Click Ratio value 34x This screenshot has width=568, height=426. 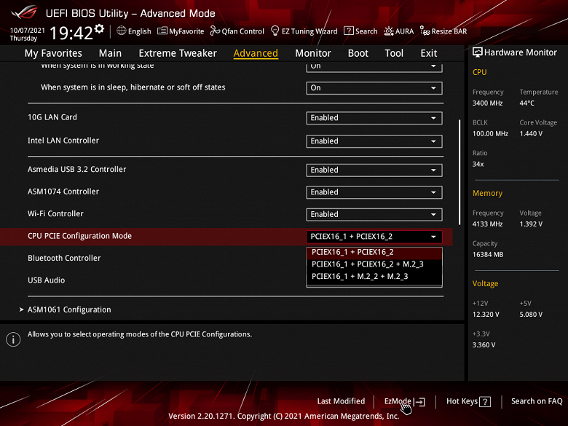(x=478, y=165)
